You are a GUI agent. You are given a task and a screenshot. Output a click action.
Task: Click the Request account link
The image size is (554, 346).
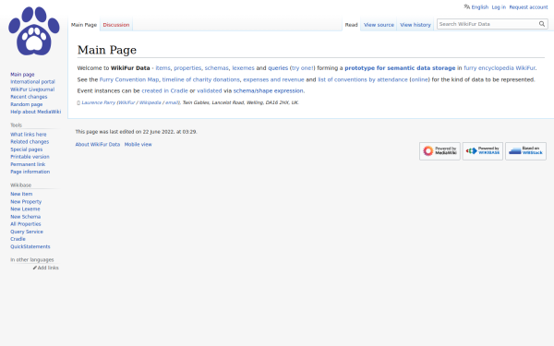(528, 7)
